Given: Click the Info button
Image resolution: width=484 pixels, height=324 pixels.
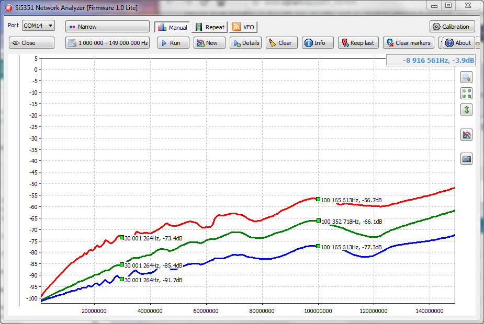Looking at the screenshot, I should click(x=317, y=43).
